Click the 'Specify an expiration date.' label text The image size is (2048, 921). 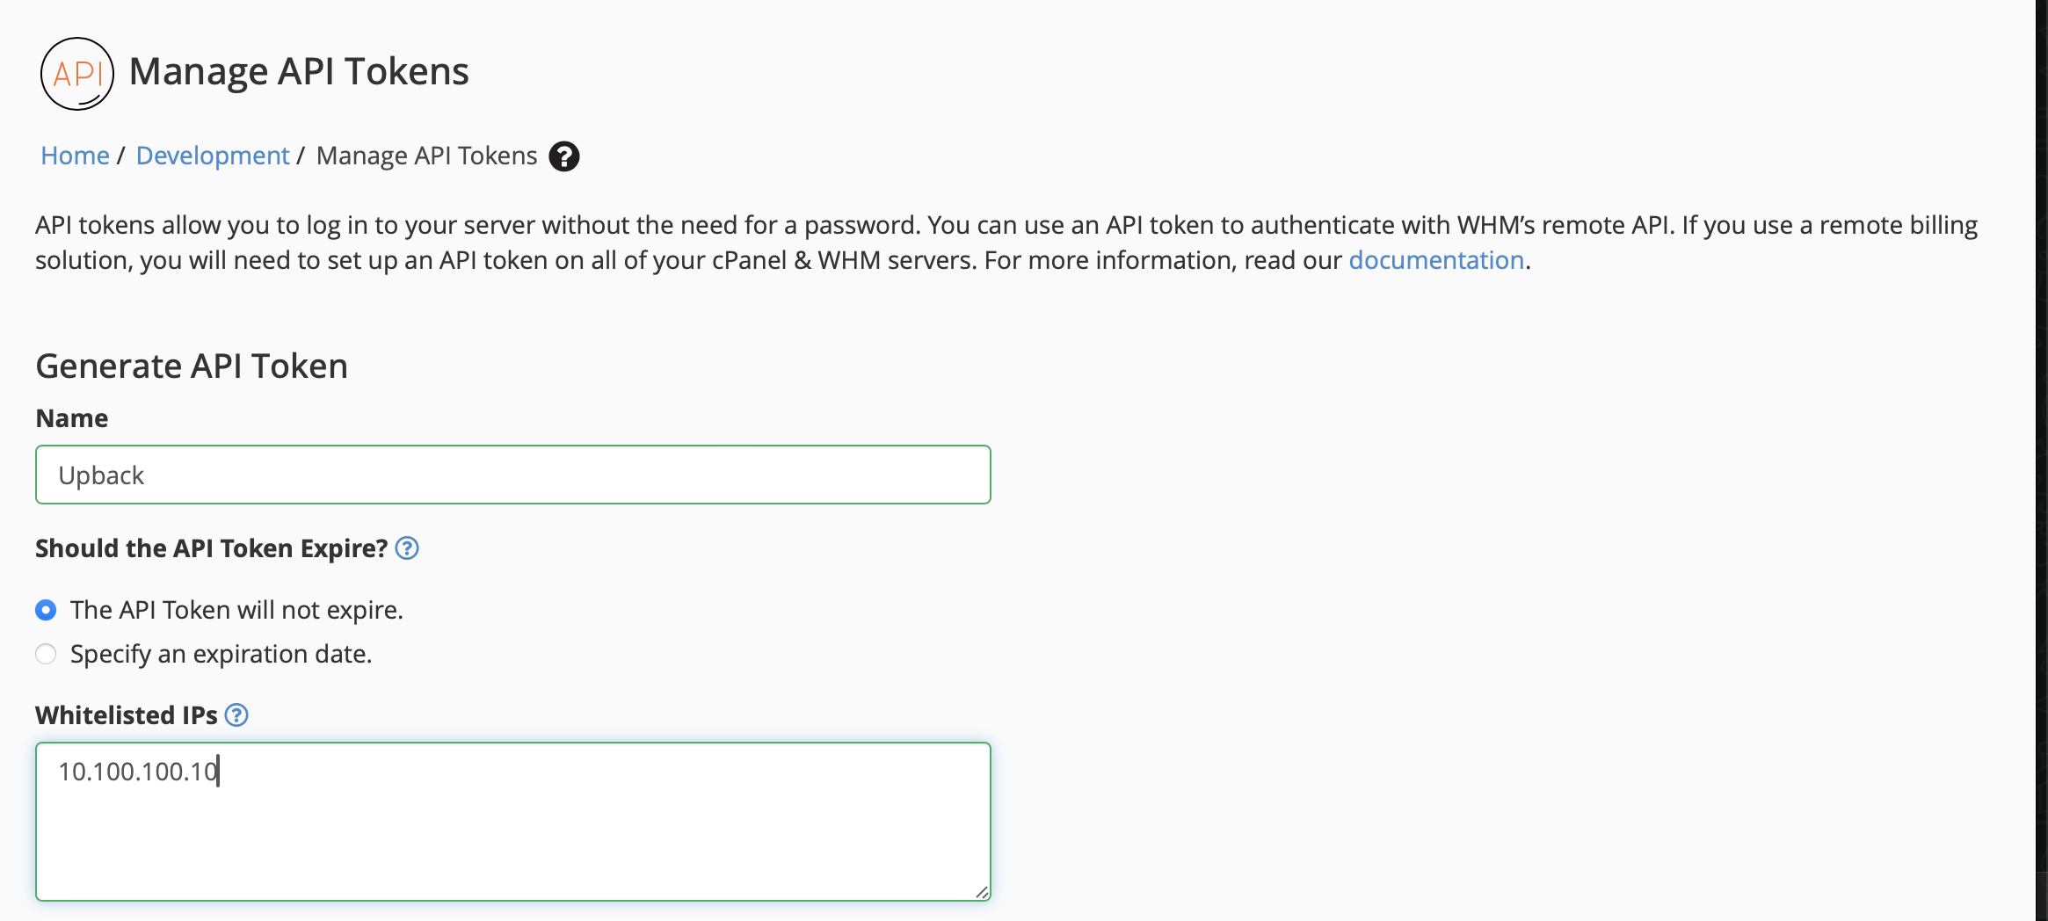[221, 654]
